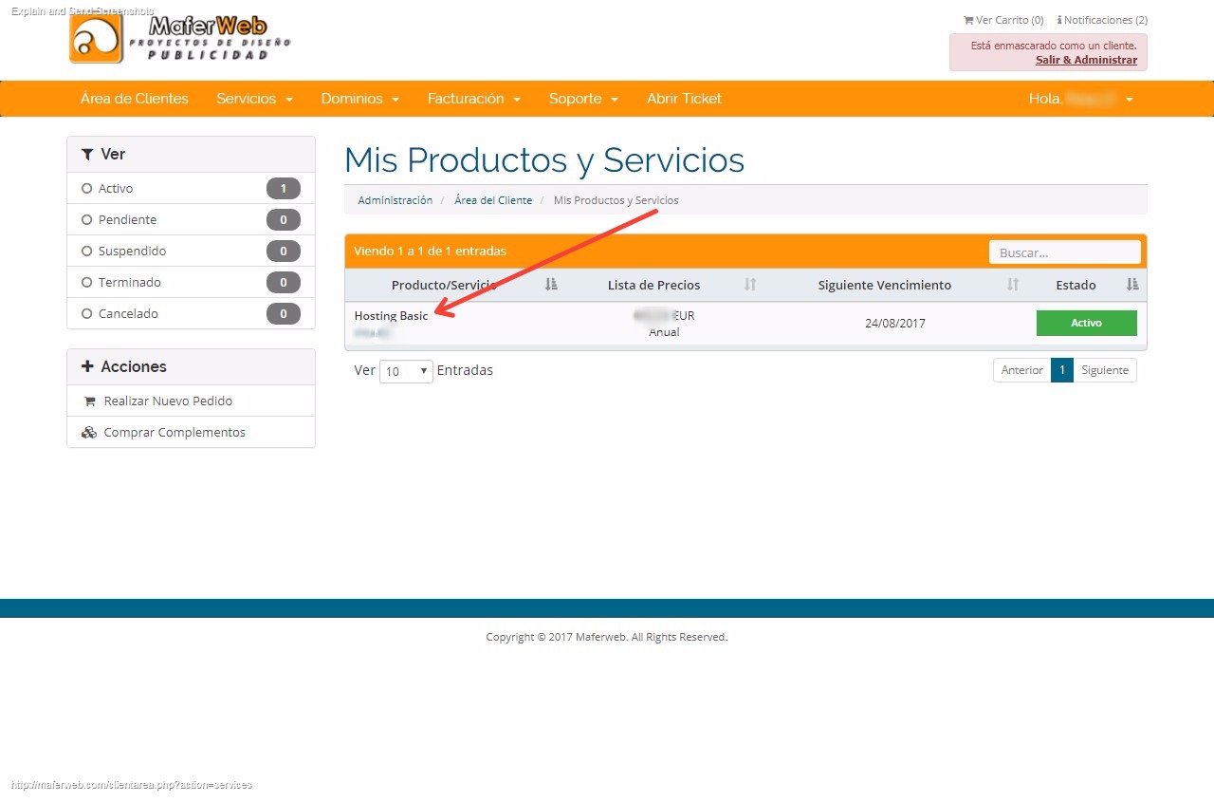This screenshot has width=1214, height=802.
Task: Open the Hosting Basic service row
Action: [391, 316]
